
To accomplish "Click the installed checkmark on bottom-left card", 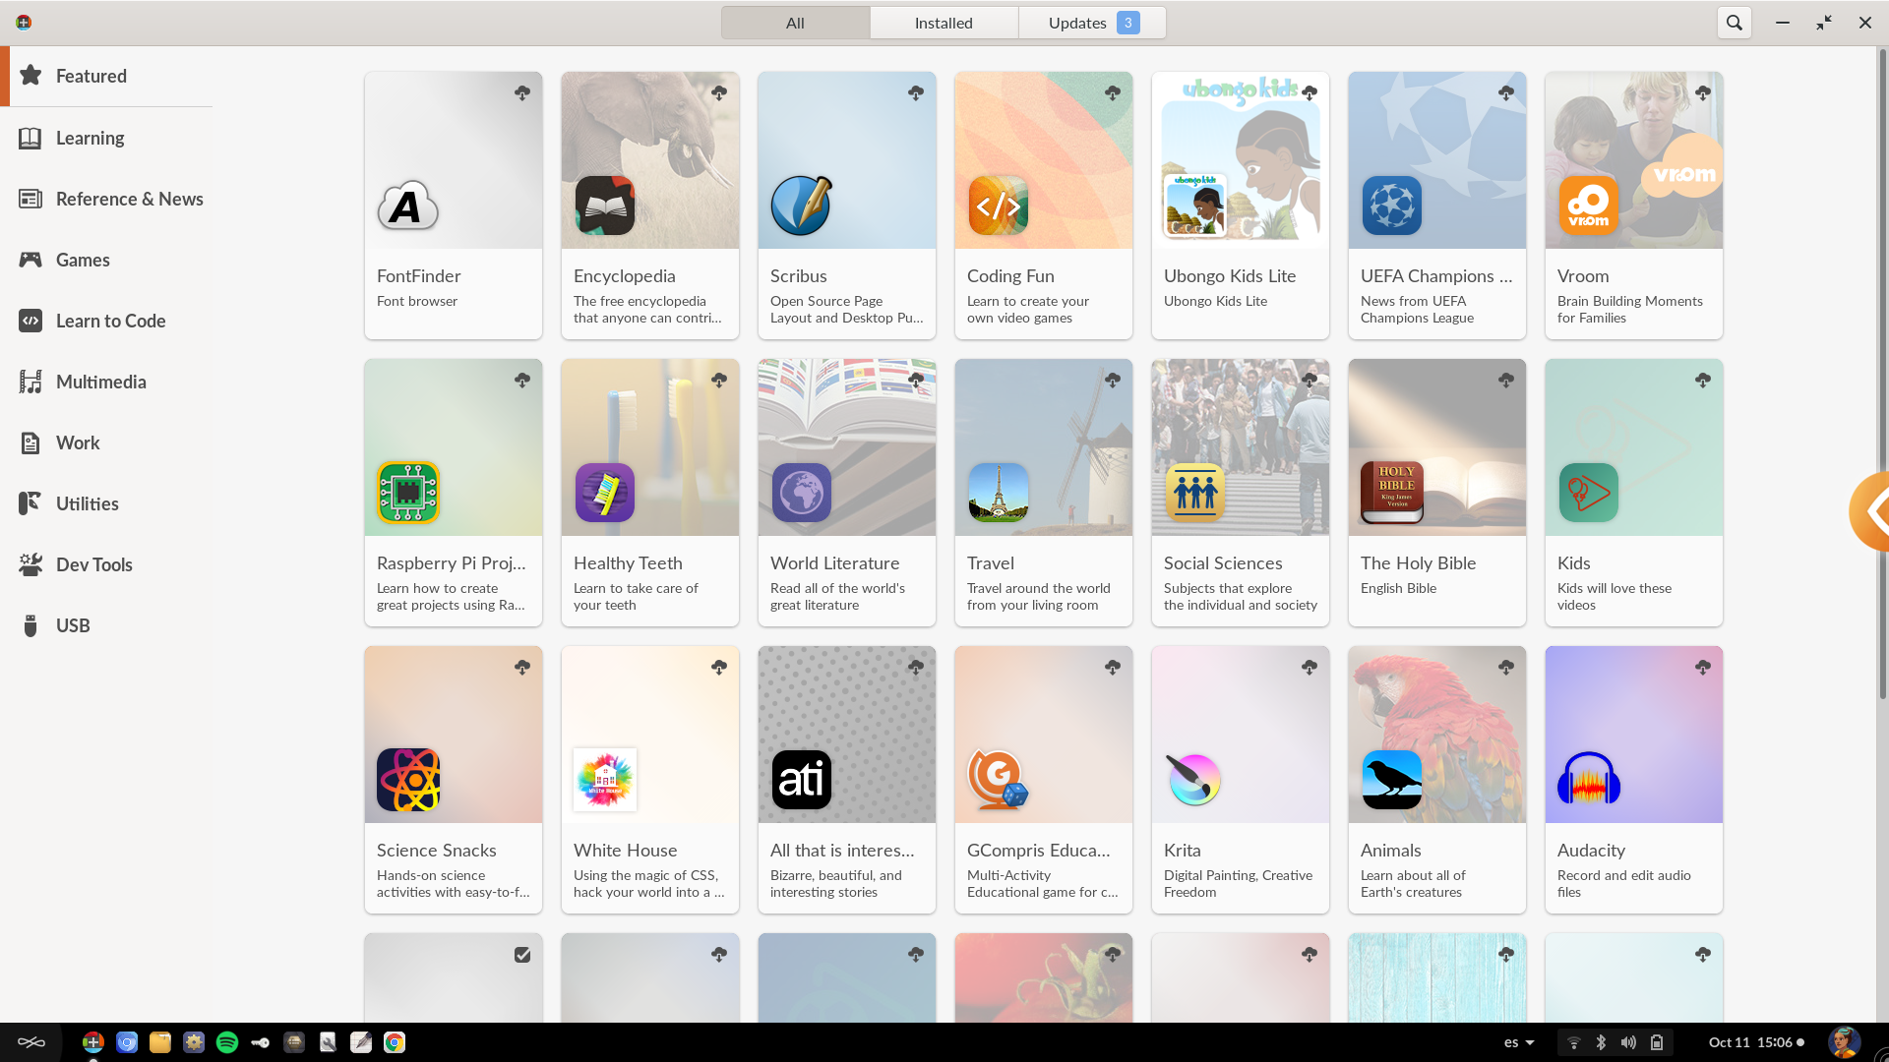I will (522, 955).
